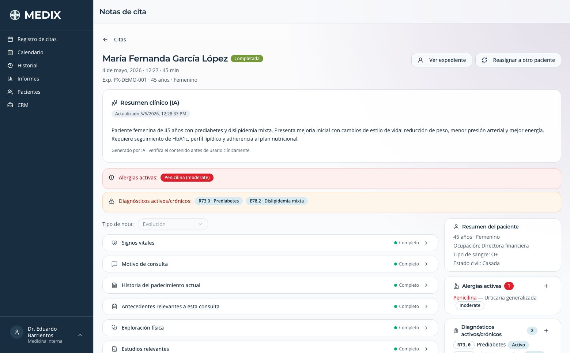Click the microscope icon in Alergias activas card
570x353 pixels.
click(456, 286)
